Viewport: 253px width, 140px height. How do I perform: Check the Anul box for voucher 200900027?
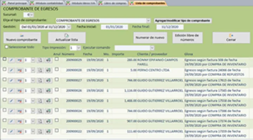57,80
